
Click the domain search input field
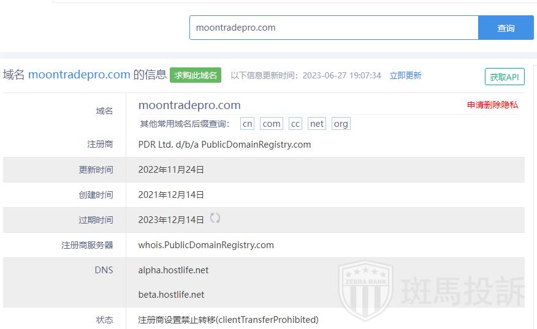click(x=333, y=28)
